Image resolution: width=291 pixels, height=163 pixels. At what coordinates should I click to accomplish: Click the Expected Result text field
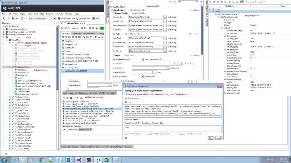(173, 128)
